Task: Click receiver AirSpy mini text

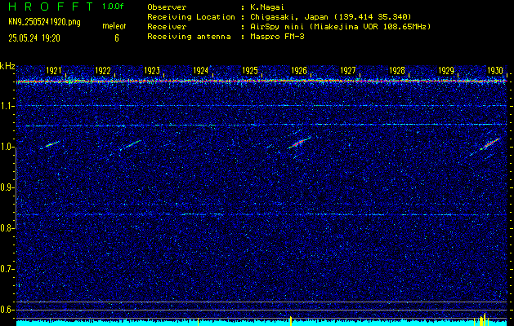Action: click(x=340, y=27)
